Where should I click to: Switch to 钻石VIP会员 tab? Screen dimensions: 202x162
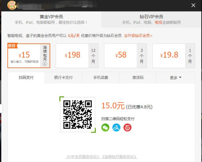tap(151, 19)
